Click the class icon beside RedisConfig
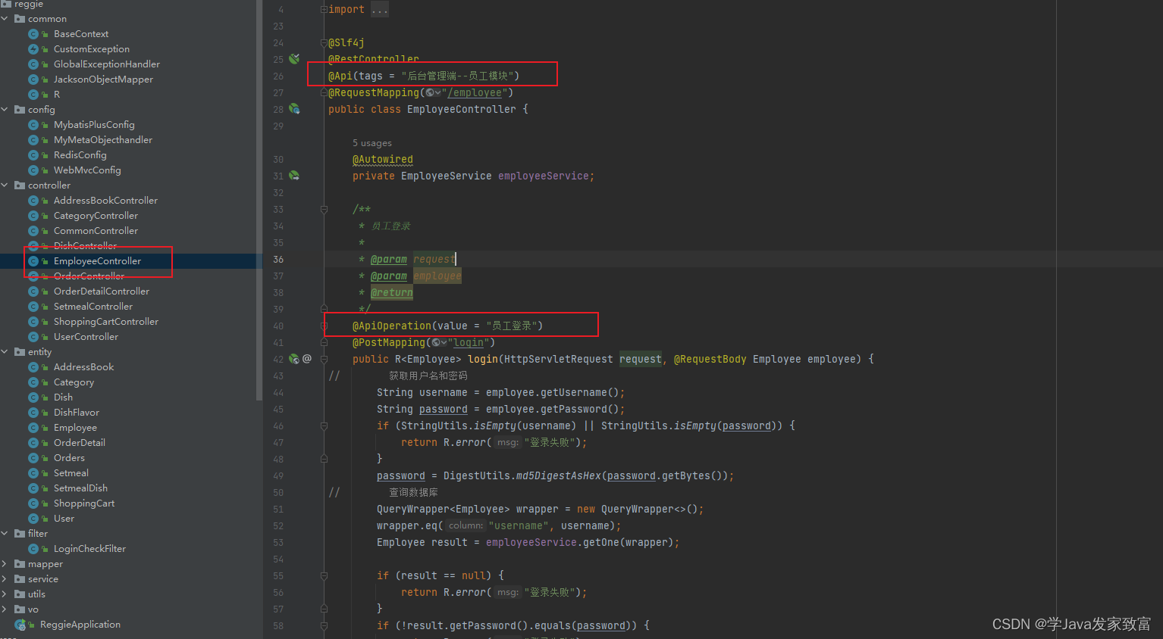Screen dimensions: 1163x639 (33, 155)
